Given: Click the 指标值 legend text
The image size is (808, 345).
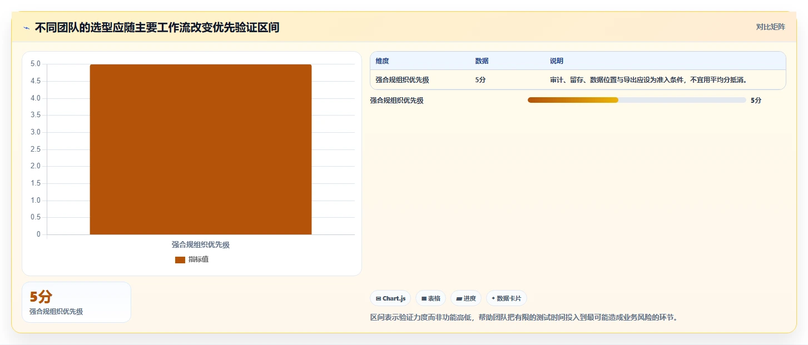Looking at the screenshot, I should (199, 259).
